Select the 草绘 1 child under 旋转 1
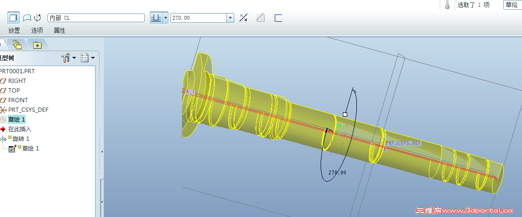Image resolution: width=522 pixels, height=217 pixels. click(30, 148)
